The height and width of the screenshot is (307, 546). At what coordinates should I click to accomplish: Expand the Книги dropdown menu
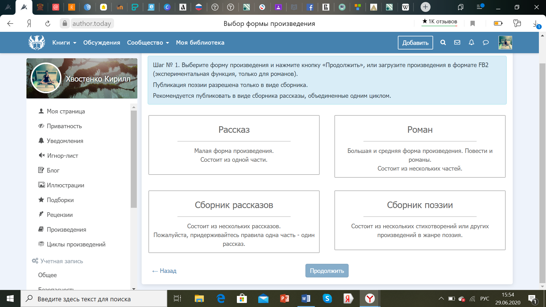tap(64, 43)
